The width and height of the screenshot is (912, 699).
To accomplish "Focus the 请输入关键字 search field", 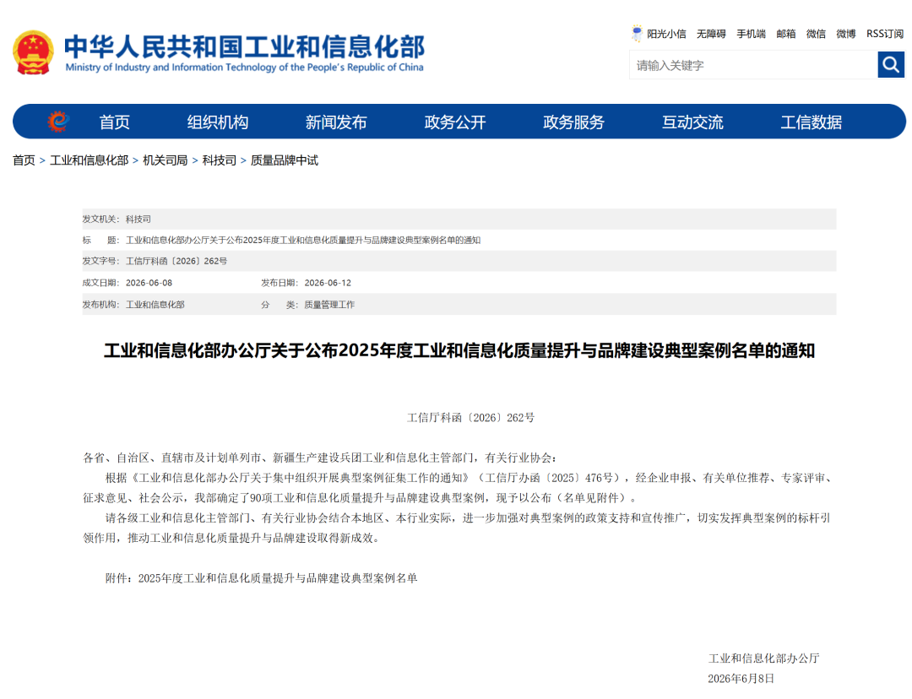I will point(753,64).
